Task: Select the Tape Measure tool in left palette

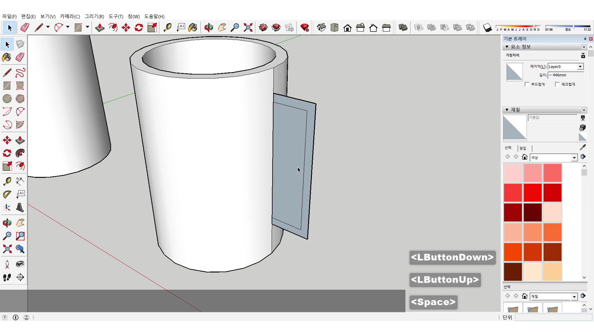Action: pyautogui.click(x=7, y=181)
